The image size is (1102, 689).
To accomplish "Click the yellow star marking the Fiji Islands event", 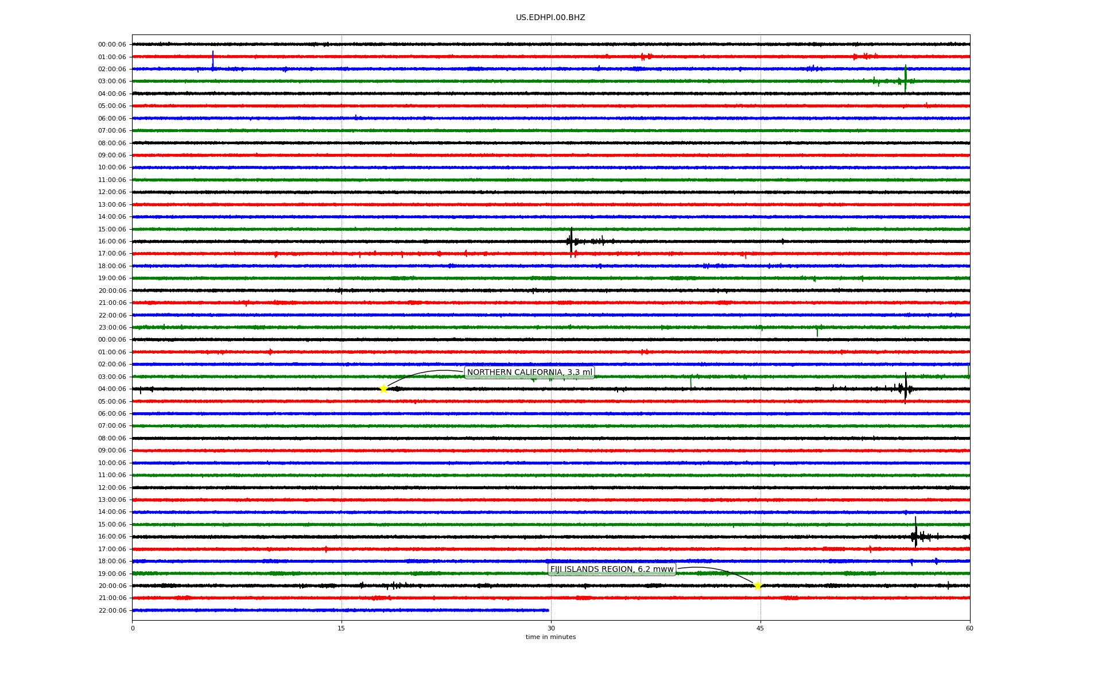I will (x=758, y=586).
